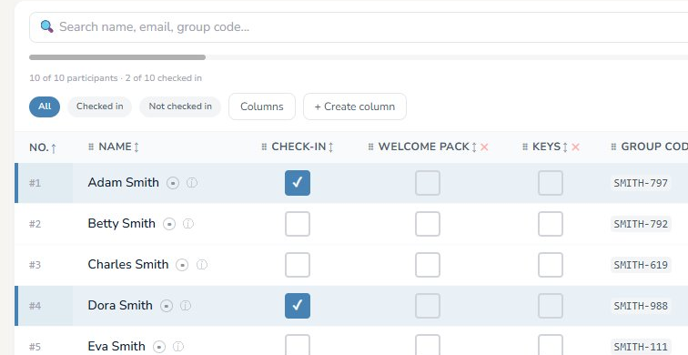The image size is (688, 355).
Task: Sort by WELCOME PACK using sort arrows
Action: (x=474, y=147)
